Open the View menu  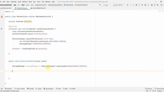pos(8,2)
